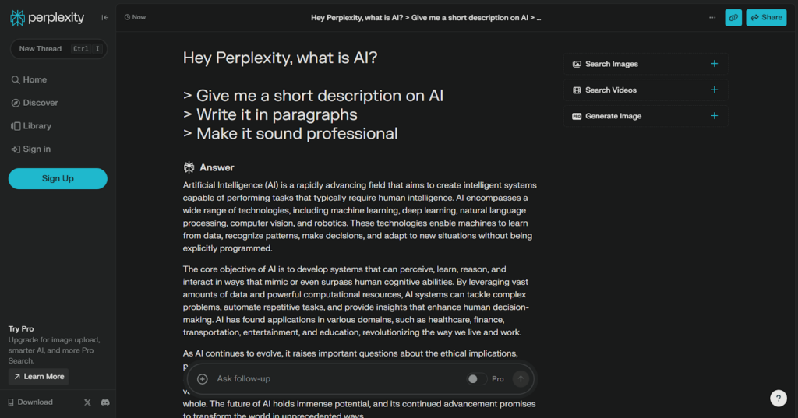The image size is (798, 418).
Task: Click the clock icon beside Now
Action: tap(127, 17)
